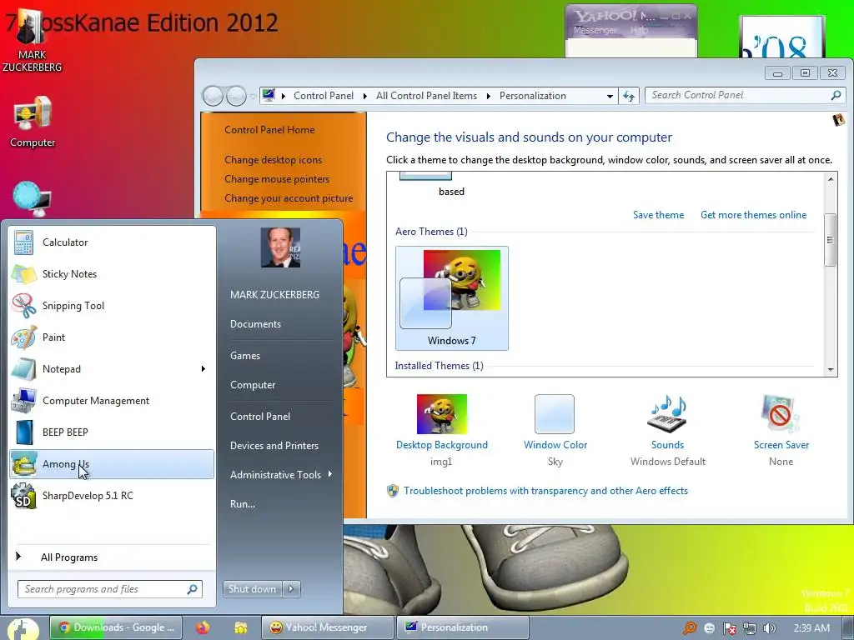
Task: Open the Sounds settings icon
Action: [667, 414]
